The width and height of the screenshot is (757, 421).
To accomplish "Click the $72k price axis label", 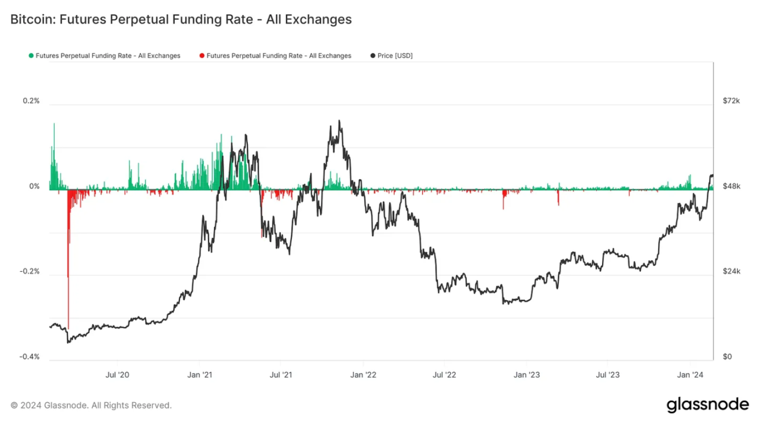I will coord(731,101).
